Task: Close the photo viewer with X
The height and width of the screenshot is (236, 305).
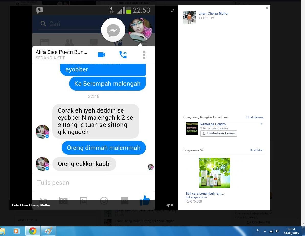Action: pyautogui.click(x=267, y=8)
